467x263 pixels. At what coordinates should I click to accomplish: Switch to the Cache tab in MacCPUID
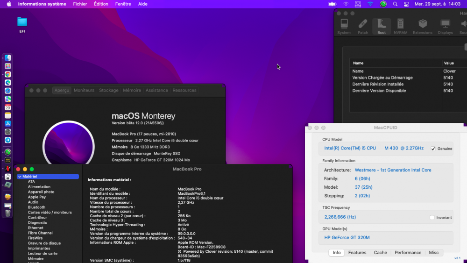click(x=380, y=253)
